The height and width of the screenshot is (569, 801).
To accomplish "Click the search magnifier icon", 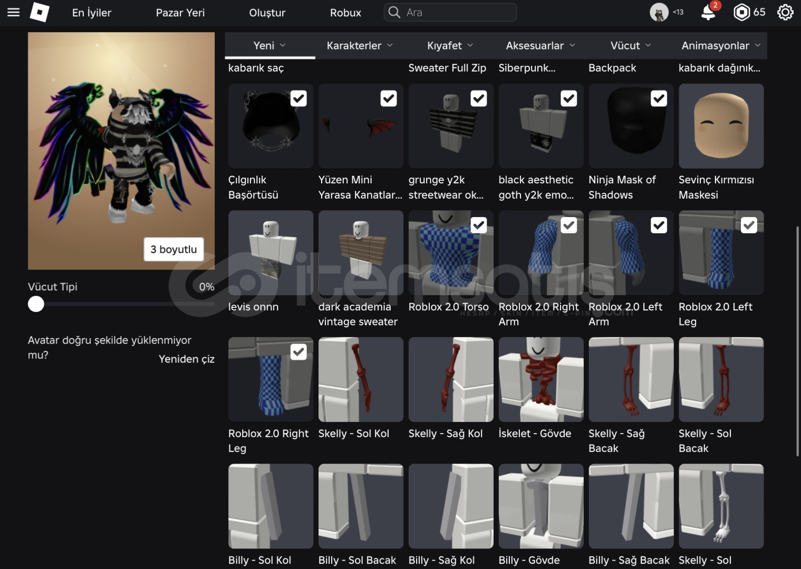I will [394, 12].
